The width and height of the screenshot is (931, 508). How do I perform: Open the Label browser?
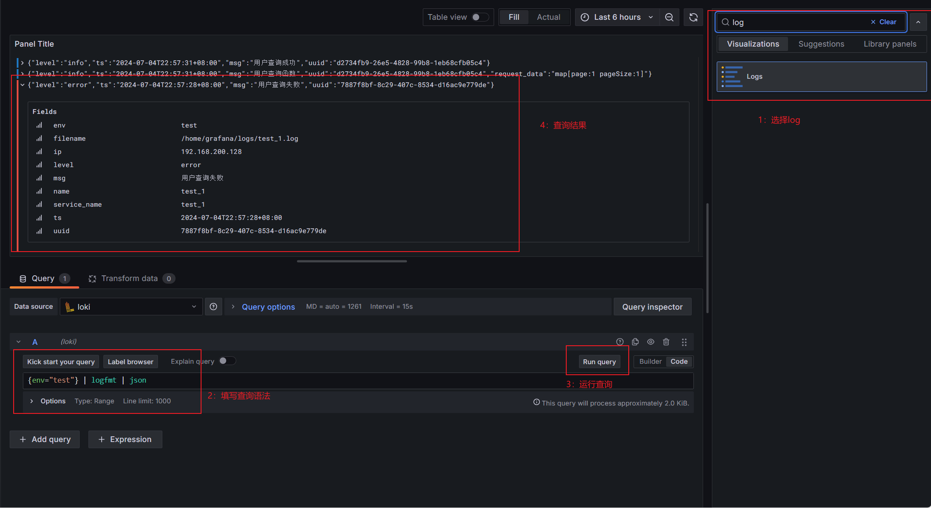point(130,362)
